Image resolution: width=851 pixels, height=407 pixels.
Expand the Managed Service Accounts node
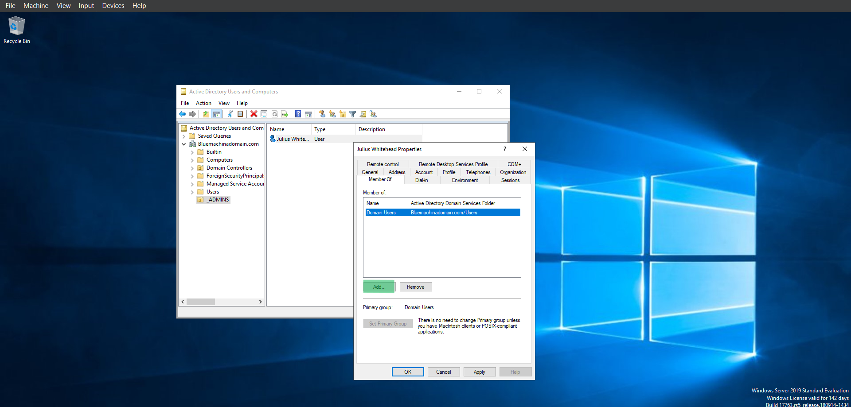(x=192, y=184)
